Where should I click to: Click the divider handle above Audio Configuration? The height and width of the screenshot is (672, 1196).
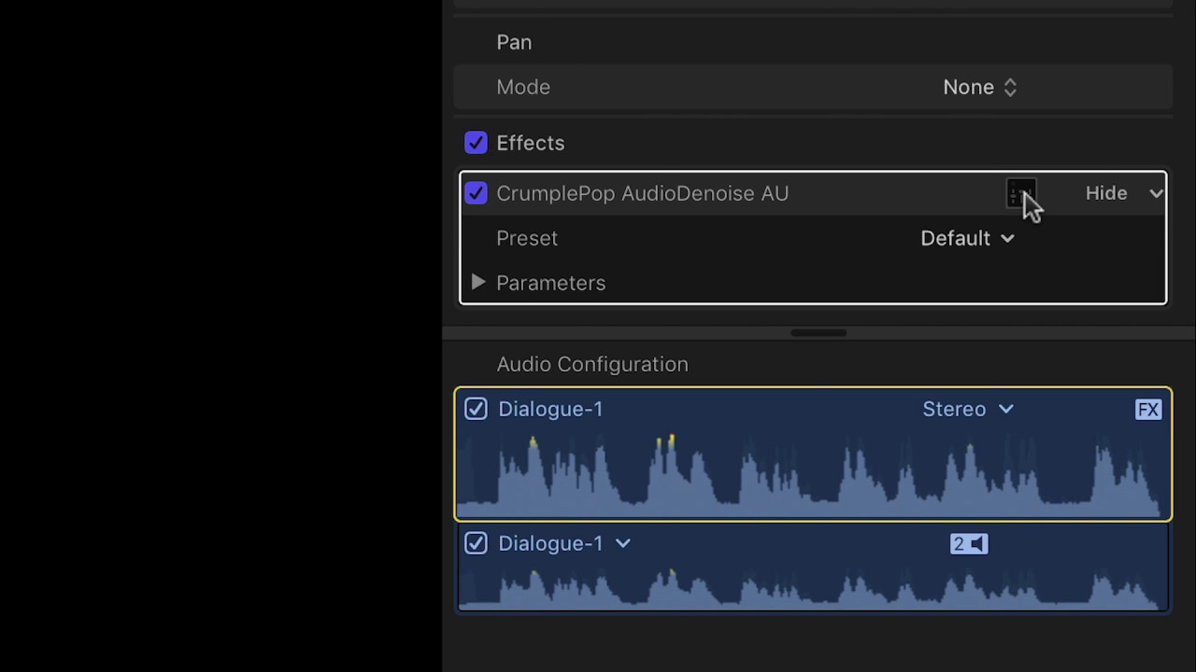coord(818,332)
